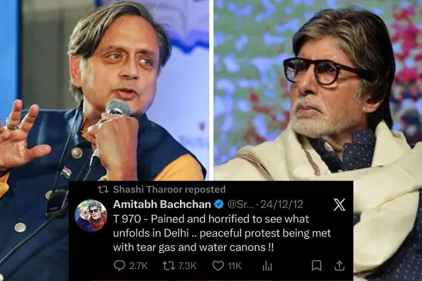Open the 'Shashi Tharoor reposted' label
The width and height of the screenshot is (422, 281).
[x=169, y=189]
